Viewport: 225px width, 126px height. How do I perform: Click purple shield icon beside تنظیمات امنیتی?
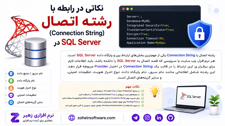tap(11, 95)
